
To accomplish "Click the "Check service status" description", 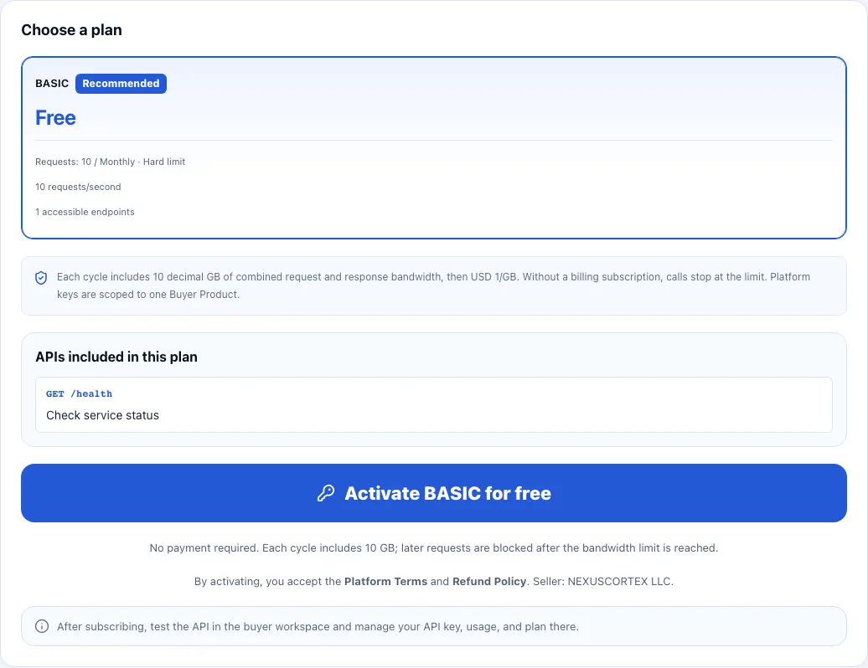I will [x=102, y=415].
